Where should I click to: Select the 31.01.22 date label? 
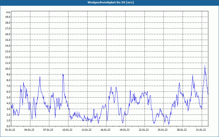coord(201,130)
